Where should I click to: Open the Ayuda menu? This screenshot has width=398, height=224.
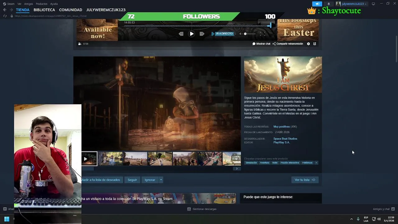54,4
